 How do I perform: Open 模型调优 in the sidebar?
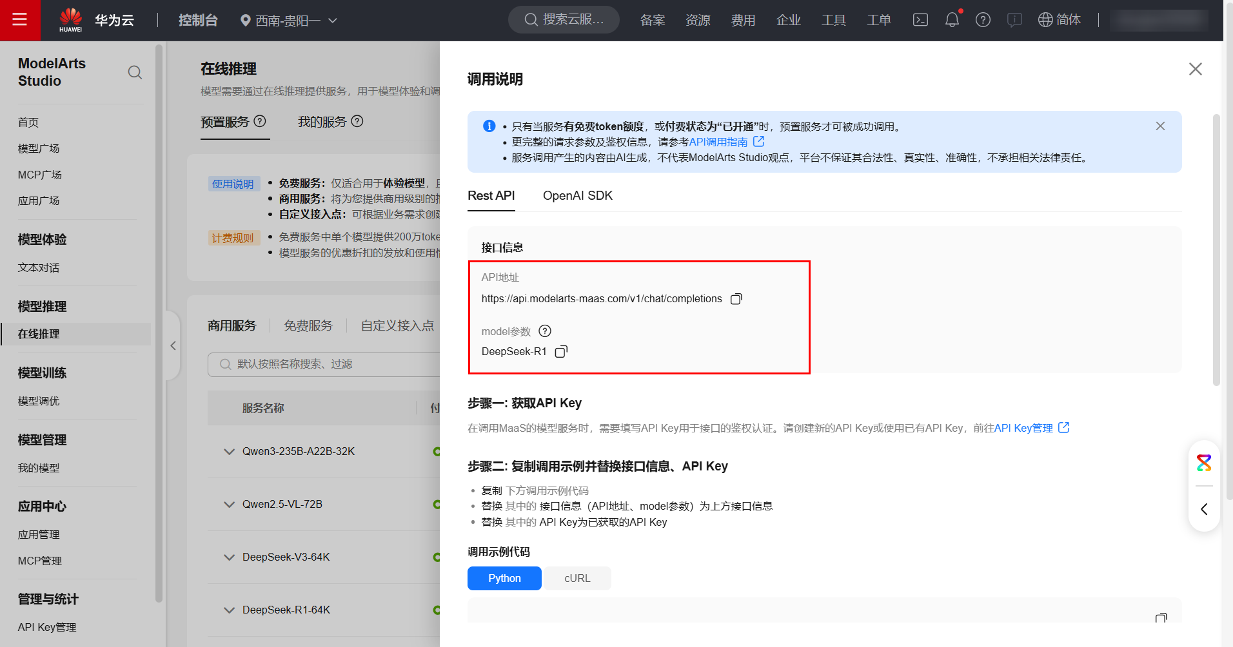pos(39,401)
